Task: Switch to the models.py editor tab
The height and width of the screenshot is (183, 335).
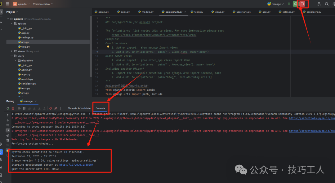Action: coord(145,11)
